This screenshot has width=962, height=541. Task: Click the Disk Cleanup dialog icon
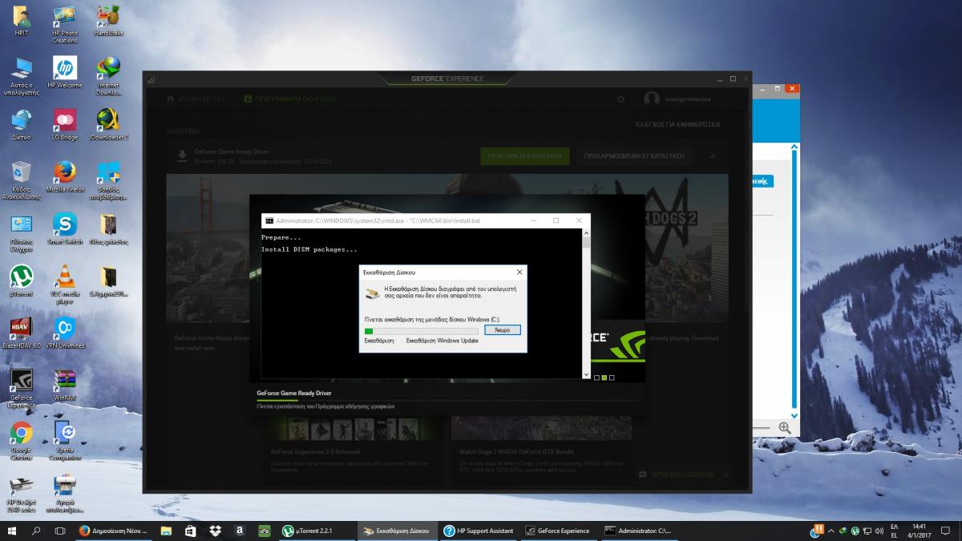(372, 293)
